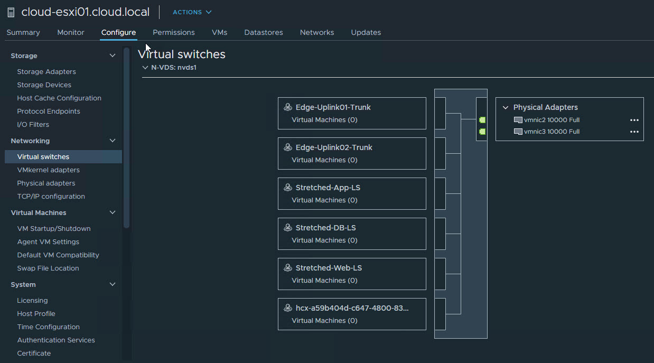Collapse the Physical Adapters list
The width and height of the screenshot is (654, 363).
pyautogui.click(x=506, y=107)
